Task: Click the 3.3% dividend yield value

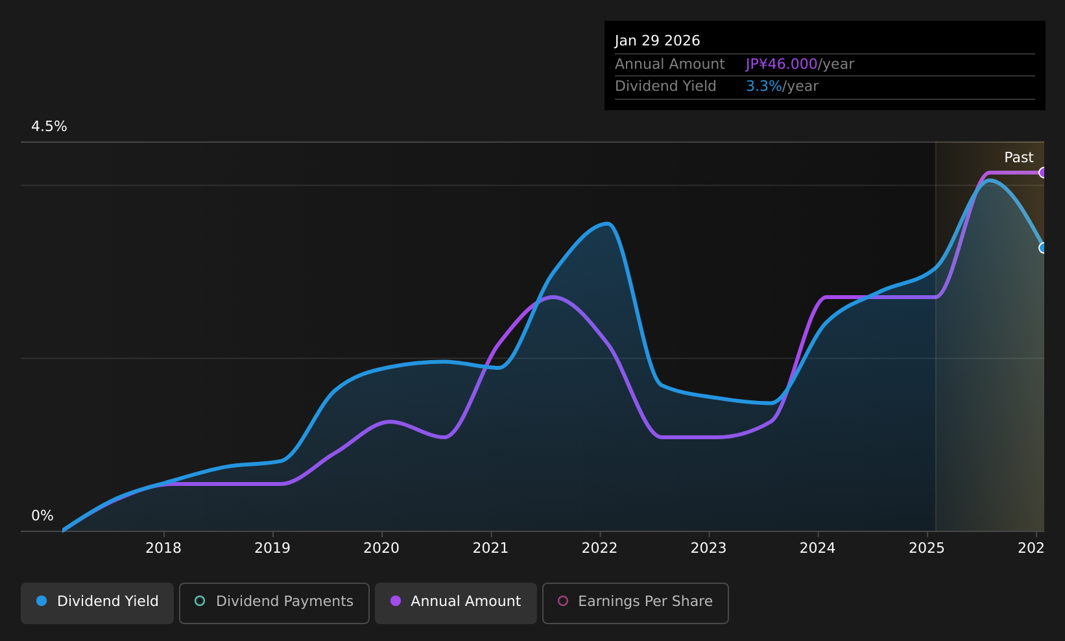Action: pyautogui.click(x=764, y=86)
